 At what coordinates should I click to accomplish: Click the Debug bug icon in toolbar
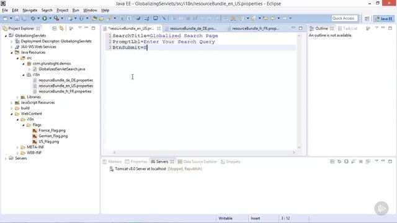click(x=33, y=18)
